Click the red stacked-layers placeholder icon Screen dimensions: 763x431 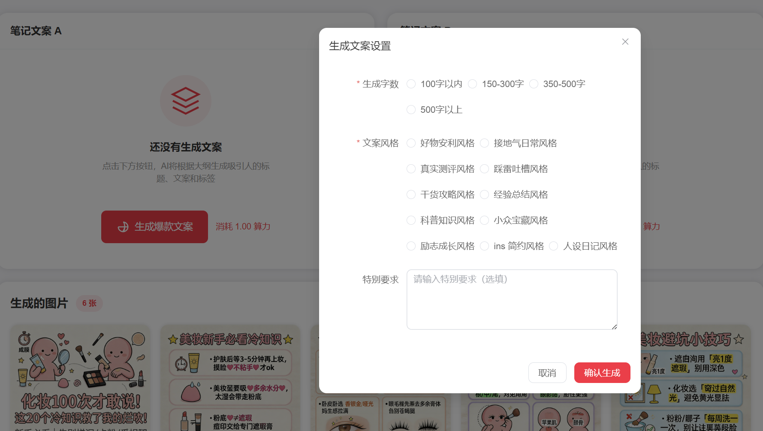coord(186,101)
